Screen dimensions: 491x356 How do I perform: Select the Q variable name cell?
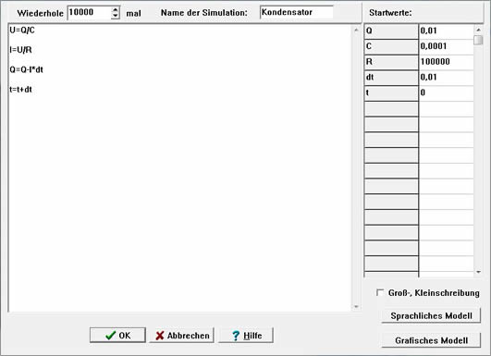coord(391,31)
